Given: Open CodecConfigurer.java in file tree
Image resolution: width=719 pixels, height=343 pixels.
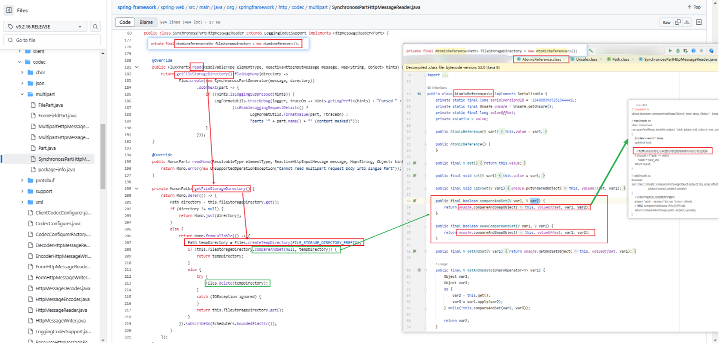Looking at the screenshot, I should tap(58, 224).
